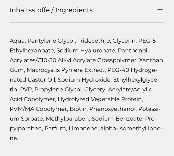This screenshot has width=174, height=156.
Task: Select the Pentylene Glycol ingredient text
Action: [x=51, y=41]
